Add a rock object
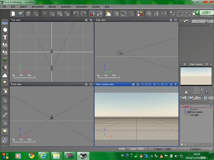214x160 pixels. [5, 67]
